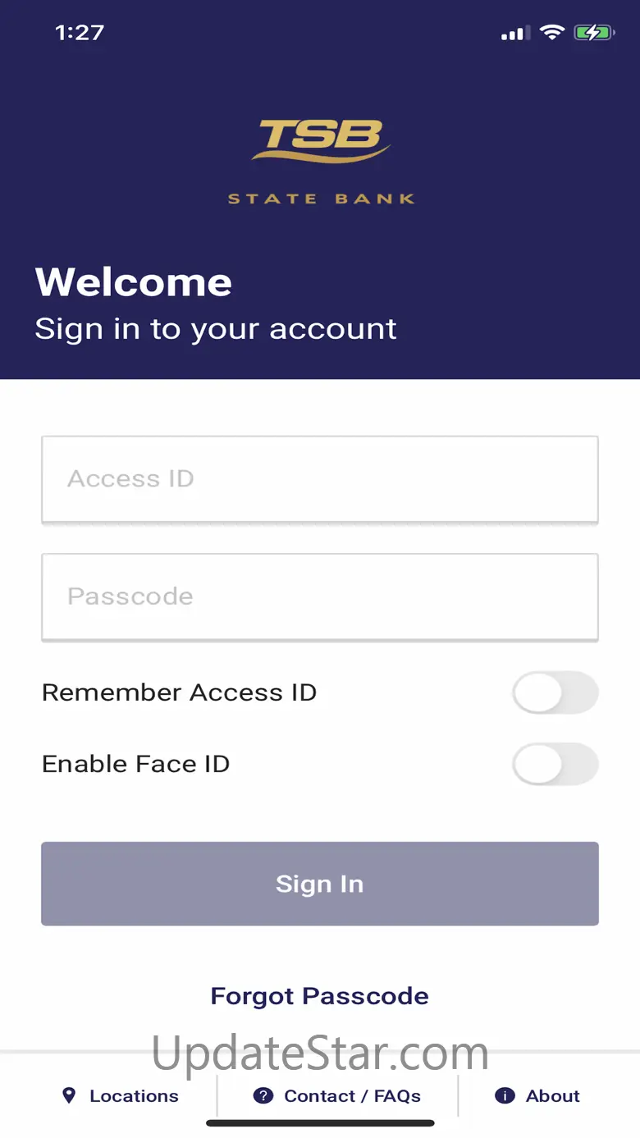Toggle the Remember Access ID switch
Viewport: 640px width, 1138px height.
tap(555, 692)
